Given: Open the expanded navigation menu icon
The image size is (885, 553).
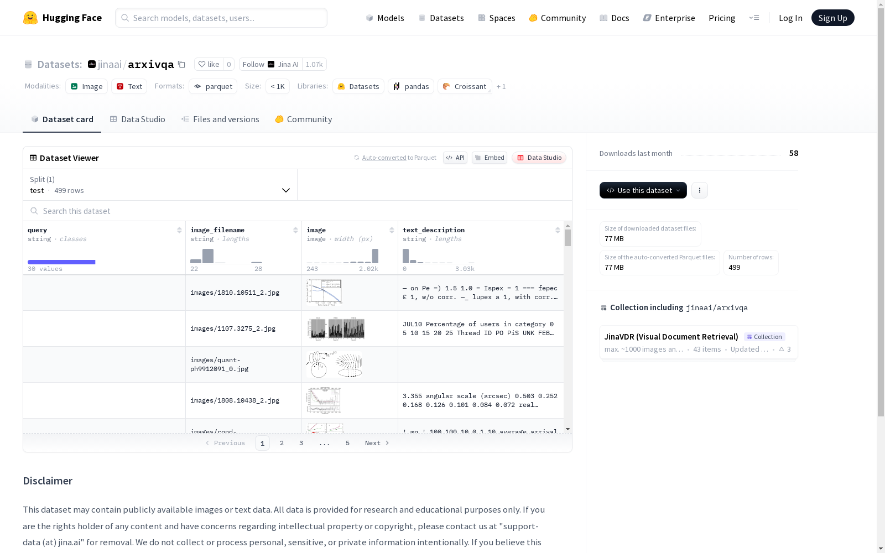Looking at the screenshot, I should (754, 18).
